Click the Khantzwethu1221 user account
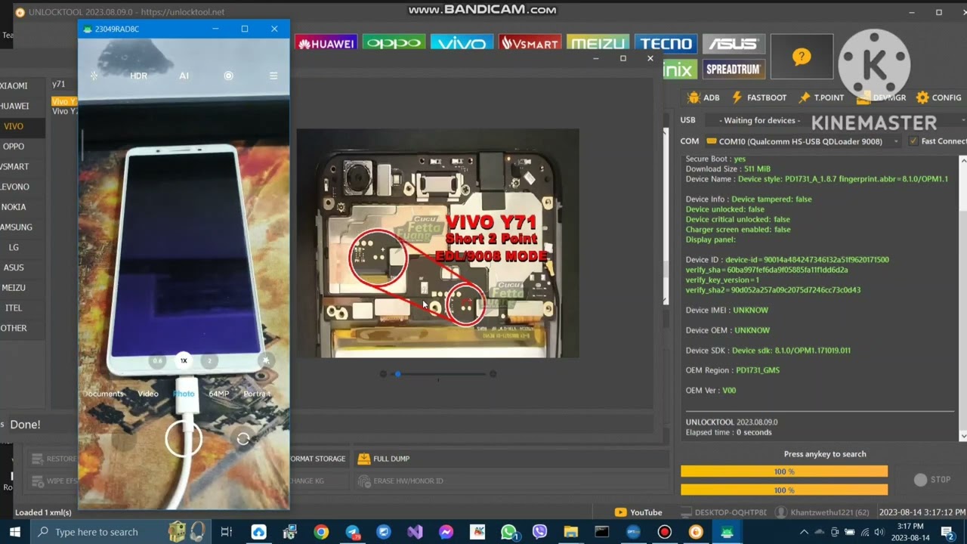 point(823,512)
